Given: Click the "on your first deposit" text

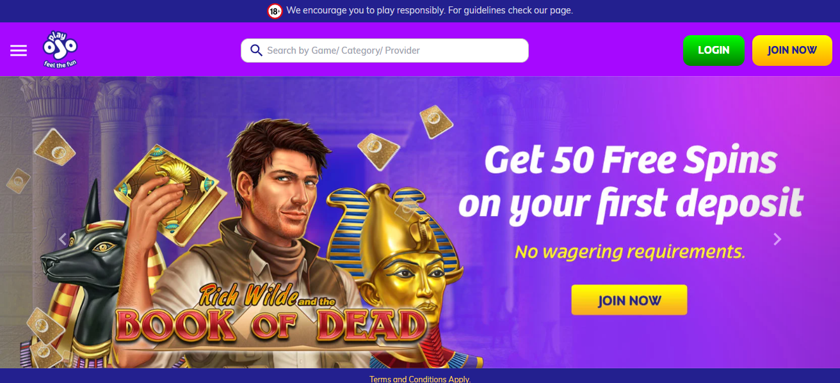Looking at the screenshot, I should tap(631, 203).
